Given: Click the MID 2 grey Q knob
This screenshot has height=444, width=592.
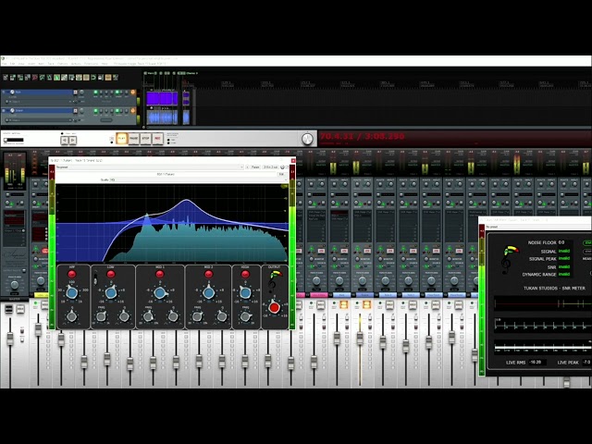Looking at the screenshot, I should pyautogui.click(x=222, y=316).
